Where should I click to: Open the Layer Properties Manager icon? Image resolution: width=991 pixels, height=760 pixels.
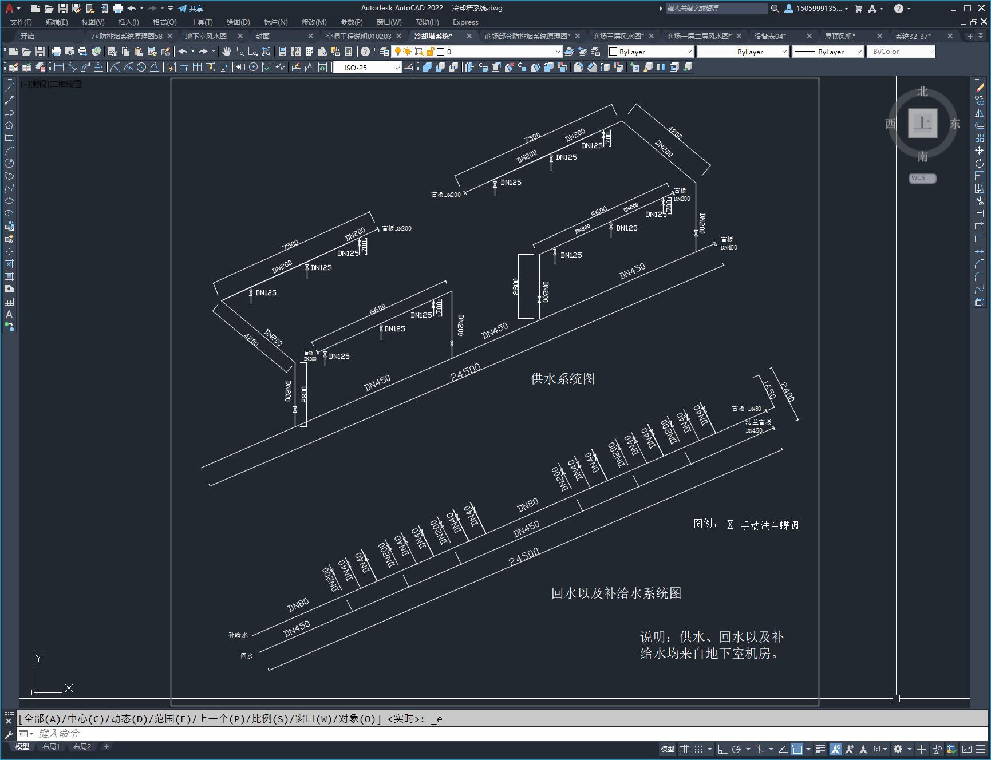point(384,52)
